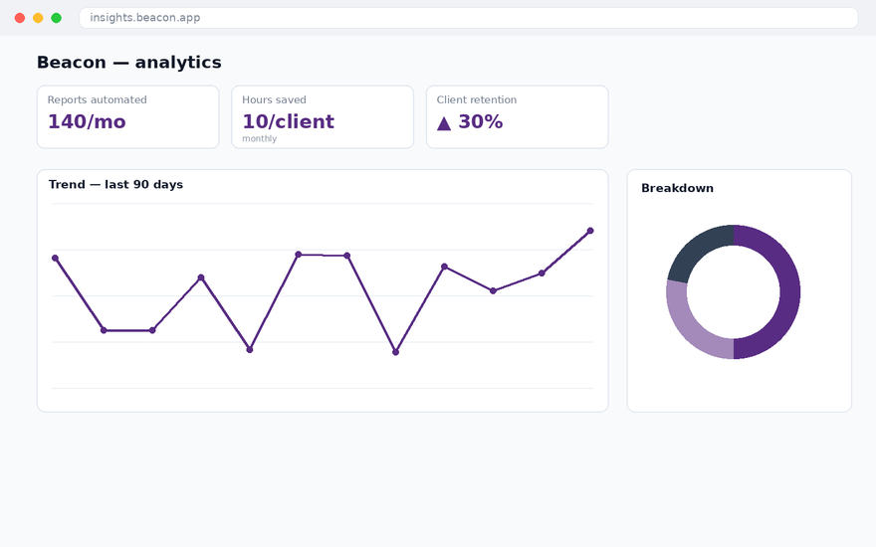Click the 140/mo metric value
This screenshot has height=547, width=876.
pyautogui.click(x=87, y=121)
